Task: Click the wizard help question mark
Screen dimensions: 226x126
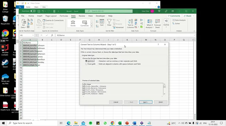Action: (x=158, y=45)
